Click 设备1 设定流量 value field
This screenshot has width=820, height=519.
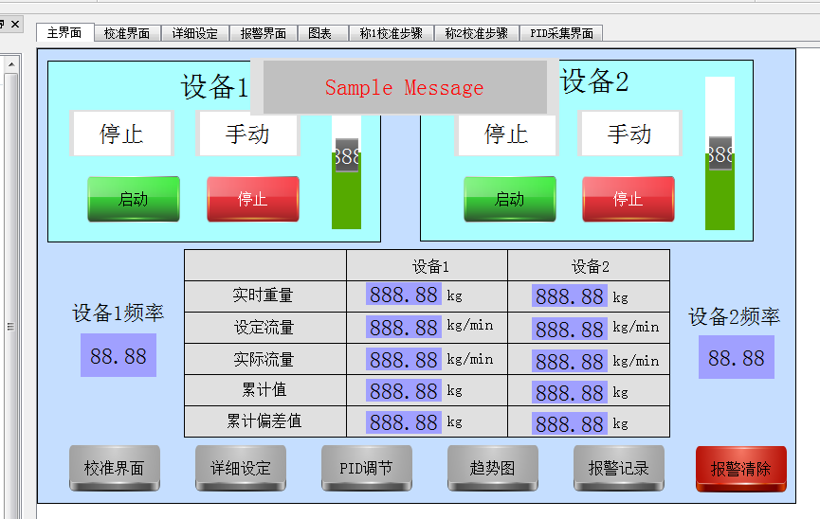pyautogui.click(x=404, y=327)
